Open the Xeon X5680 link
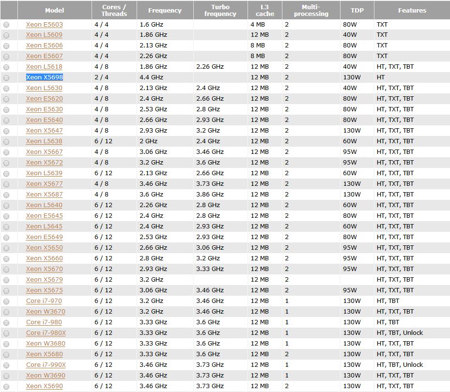The image size is (450, 392). pos(44,354)
